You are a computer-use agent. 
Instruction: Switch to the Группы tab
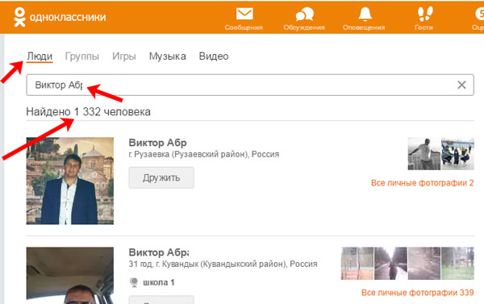tap(82, 56)
